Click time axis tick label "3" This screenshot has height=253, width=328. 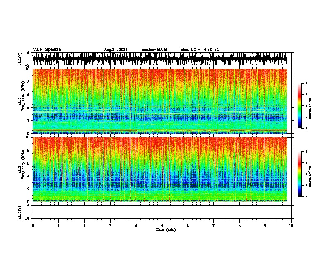110,226
